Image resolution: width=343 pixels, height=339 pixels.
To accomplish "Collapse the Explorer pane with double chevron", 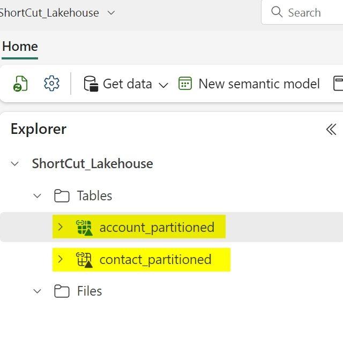I will click(331, 130).
